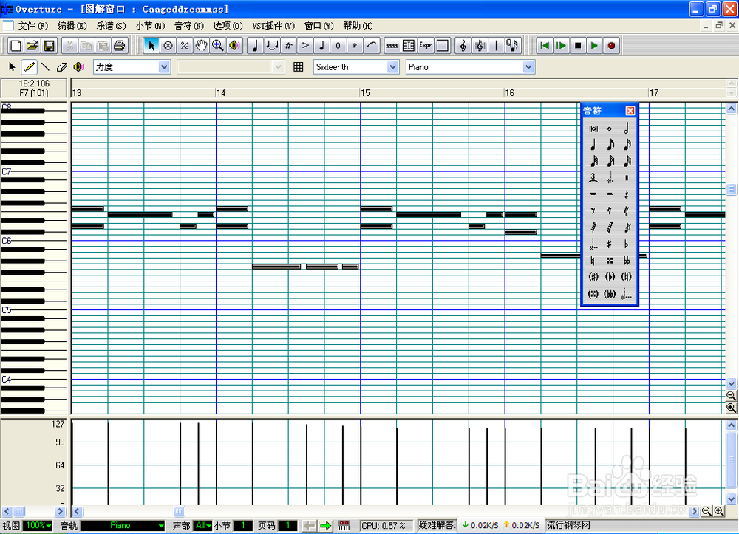Go to previous page with gray left arrow

coord(309,525)
